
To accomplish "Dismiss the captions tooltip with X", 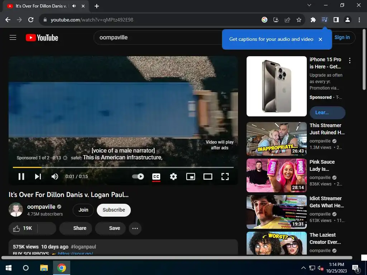I will tap(320, 39).
